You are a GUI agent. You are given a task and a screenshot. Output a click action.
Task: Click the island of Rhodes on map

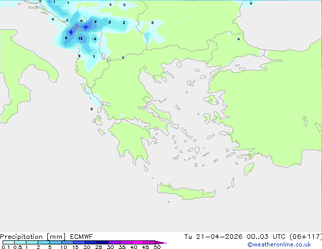[x=249, y=169]
